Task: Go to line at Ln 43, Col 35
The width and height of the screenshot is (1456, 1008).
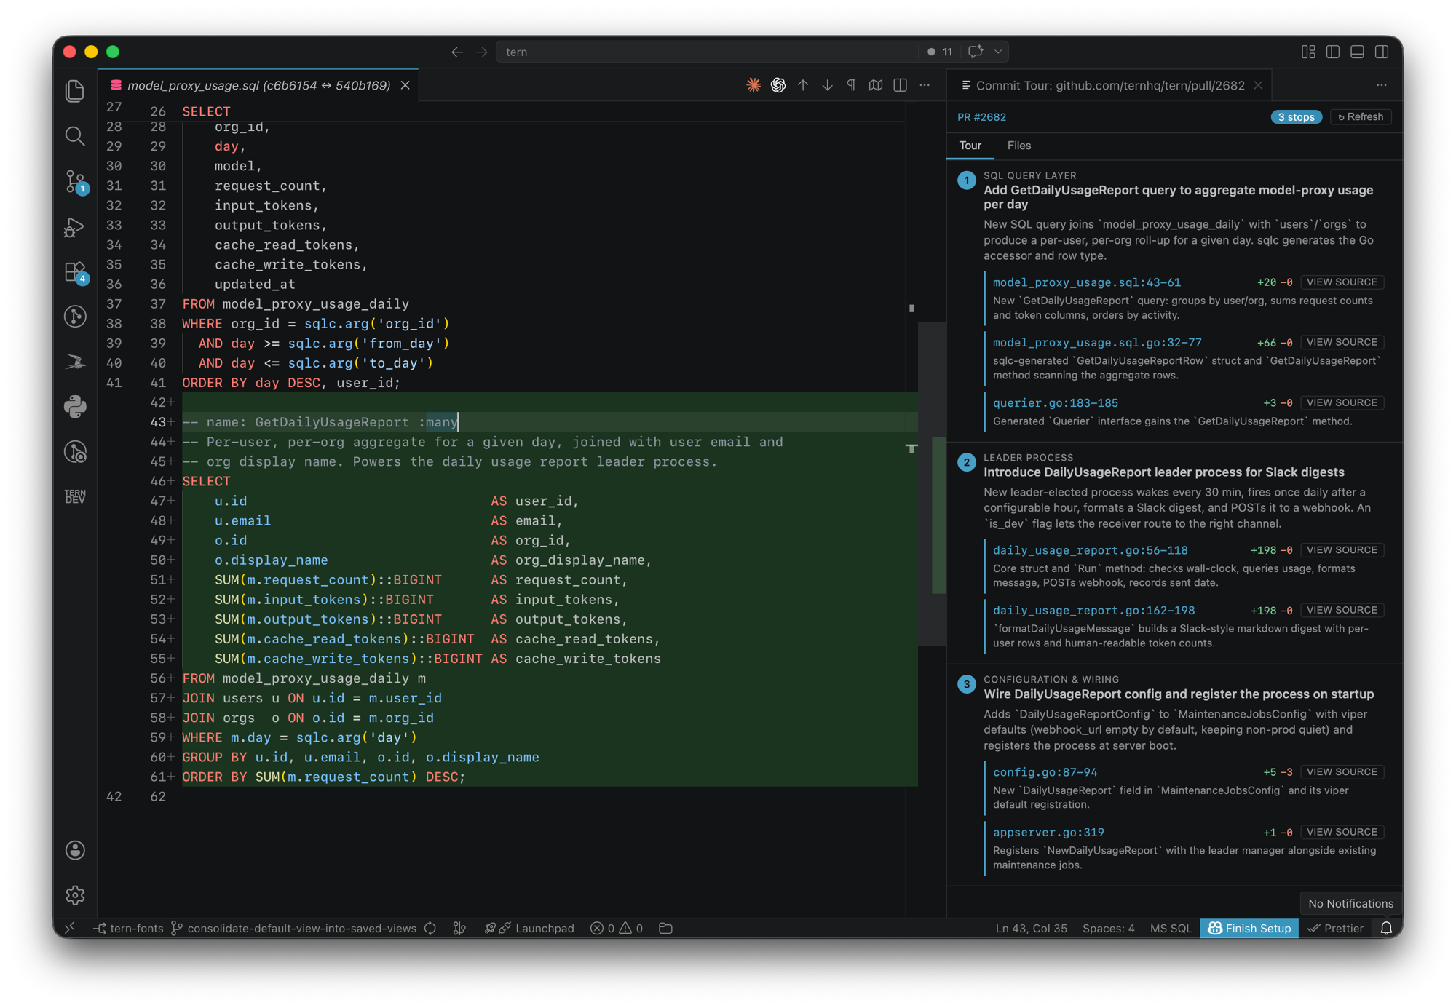Action: pyautogui.click(x=1031, y=928)
